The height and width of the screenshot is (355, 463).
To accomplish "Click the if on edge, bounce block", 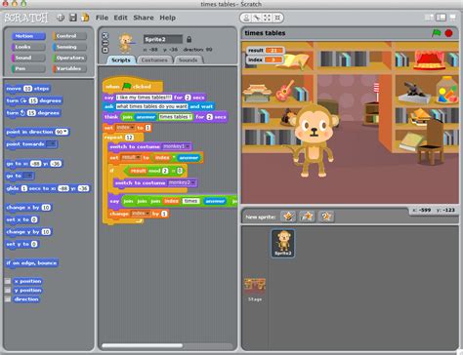I will click(31, 263).
